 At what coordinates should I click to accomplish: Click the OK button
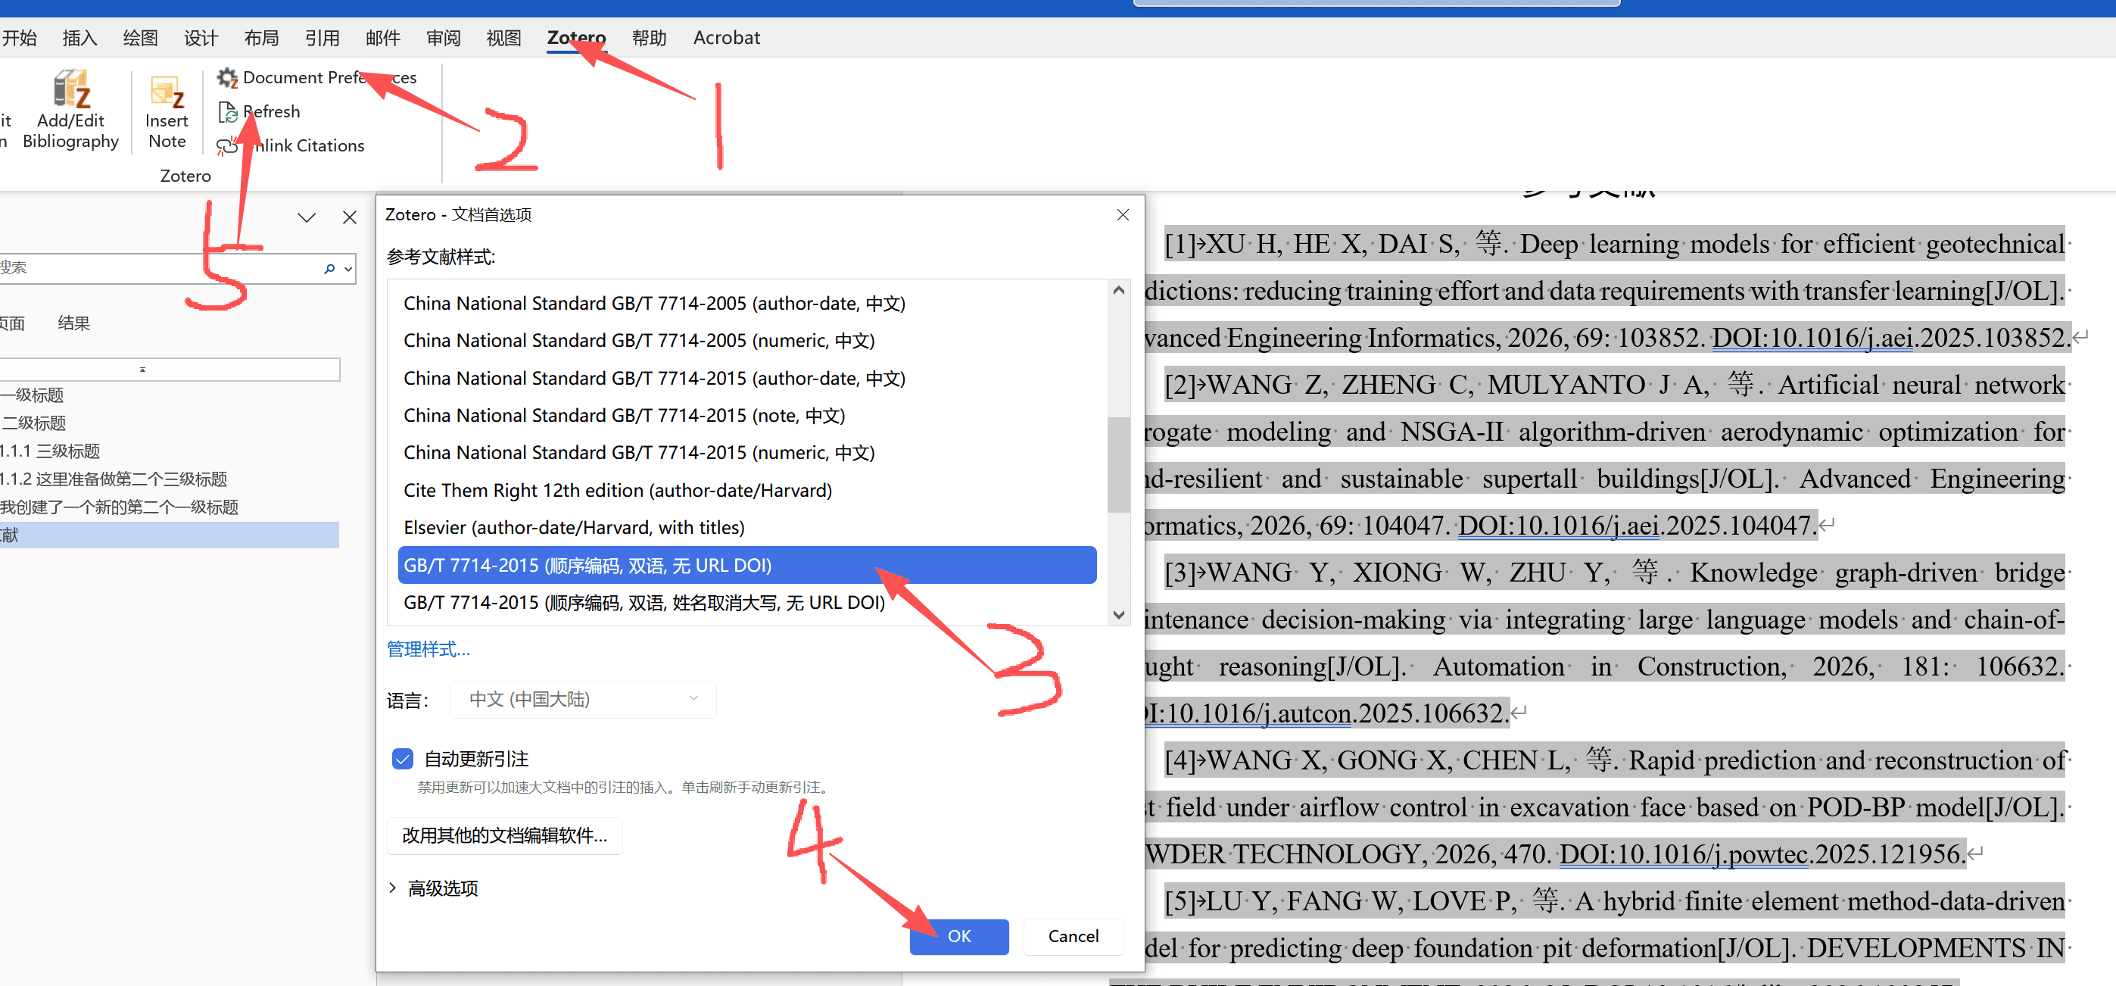958,936
